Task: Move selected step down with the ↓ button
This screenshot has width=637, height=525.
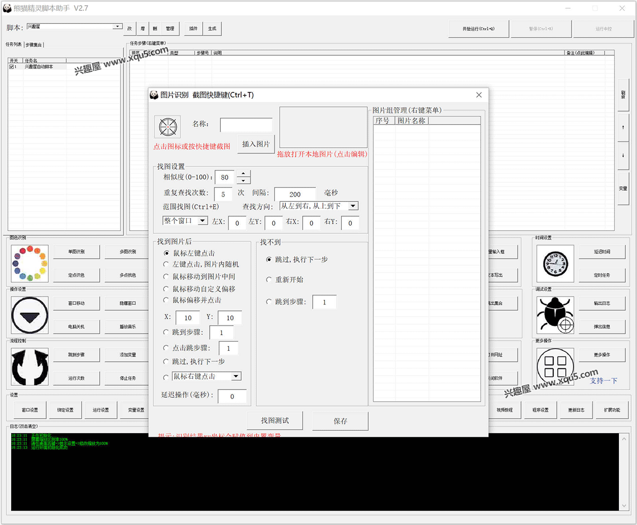Action: coord(623,155)
